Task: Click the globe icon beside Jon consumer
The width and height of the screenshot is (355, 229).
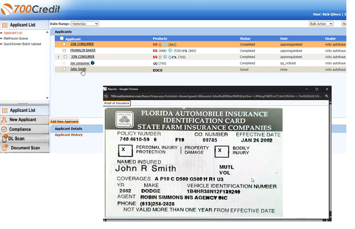Action: pyautogui.click(x=93, y=63)
